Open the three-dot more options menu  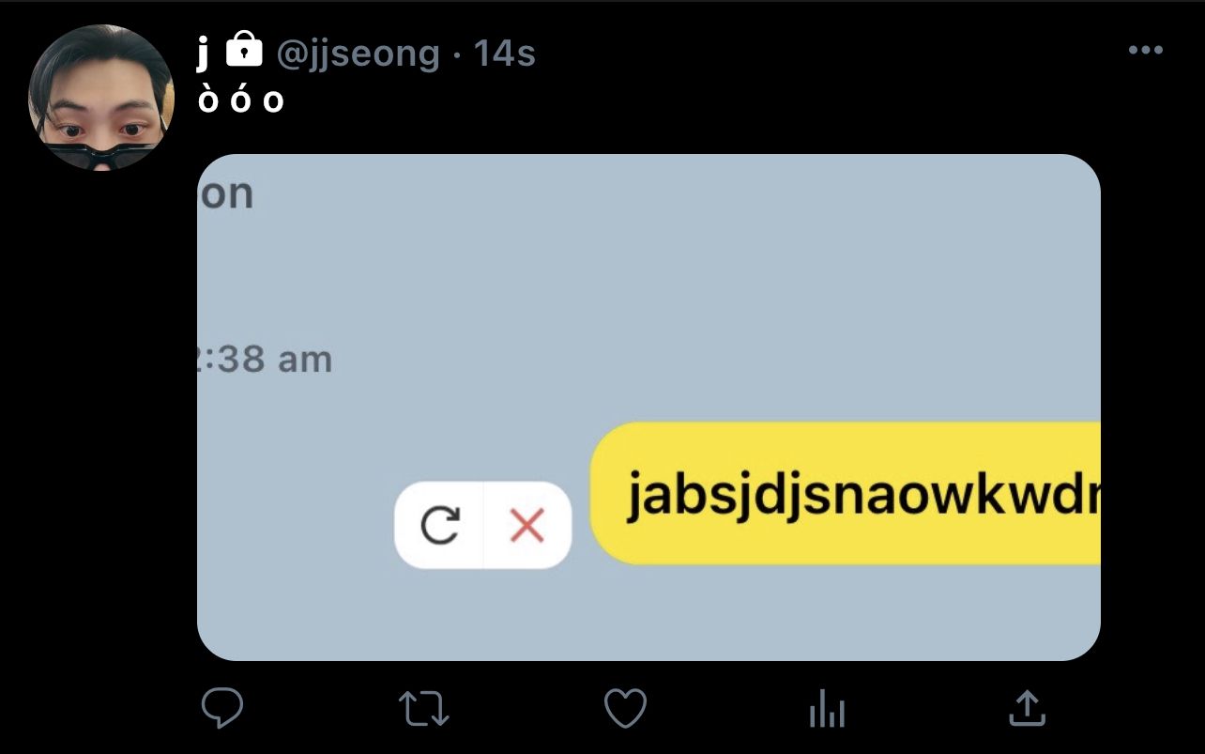click(1146, 51)
